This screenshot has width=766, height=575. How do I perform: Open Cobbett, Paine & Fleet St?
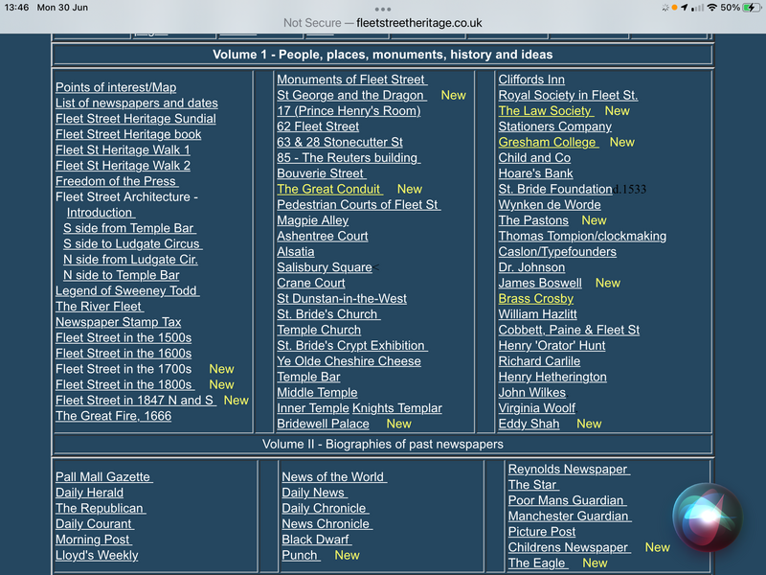pyautogui.click(x=569, y=330)
